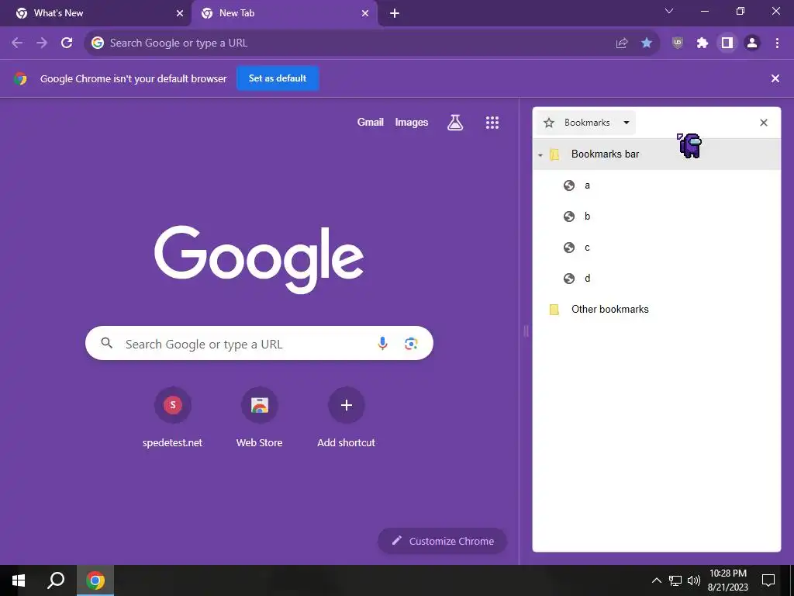794x596 pixels.
Task: Open the Bookmarks side panel dropdown
Action: tap(586, 123)
